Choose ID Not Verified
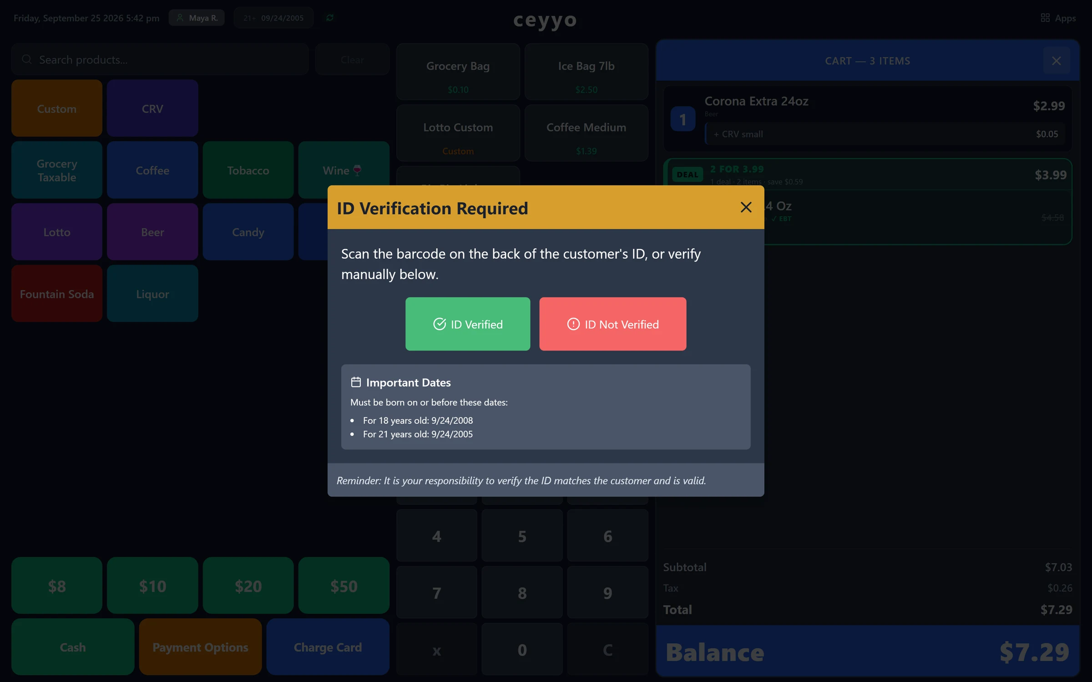Viewport: 1092px width, 682px height. click(x=612, y=324)
